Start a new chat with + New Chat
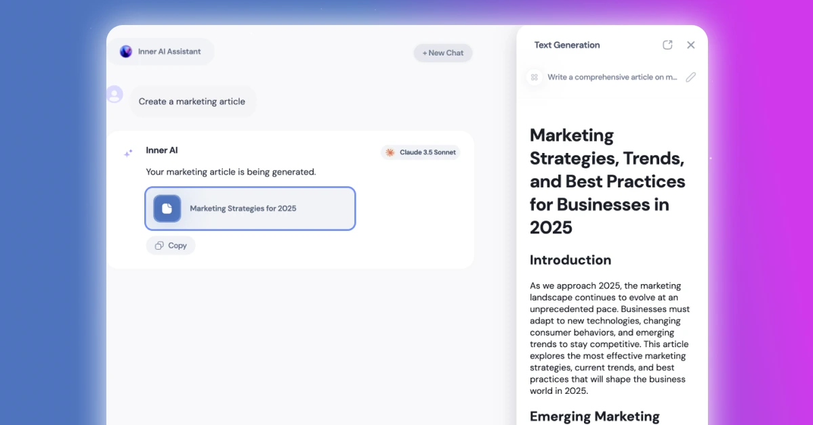The height and width of the screenshot is (425, 813). coord(443,53)
